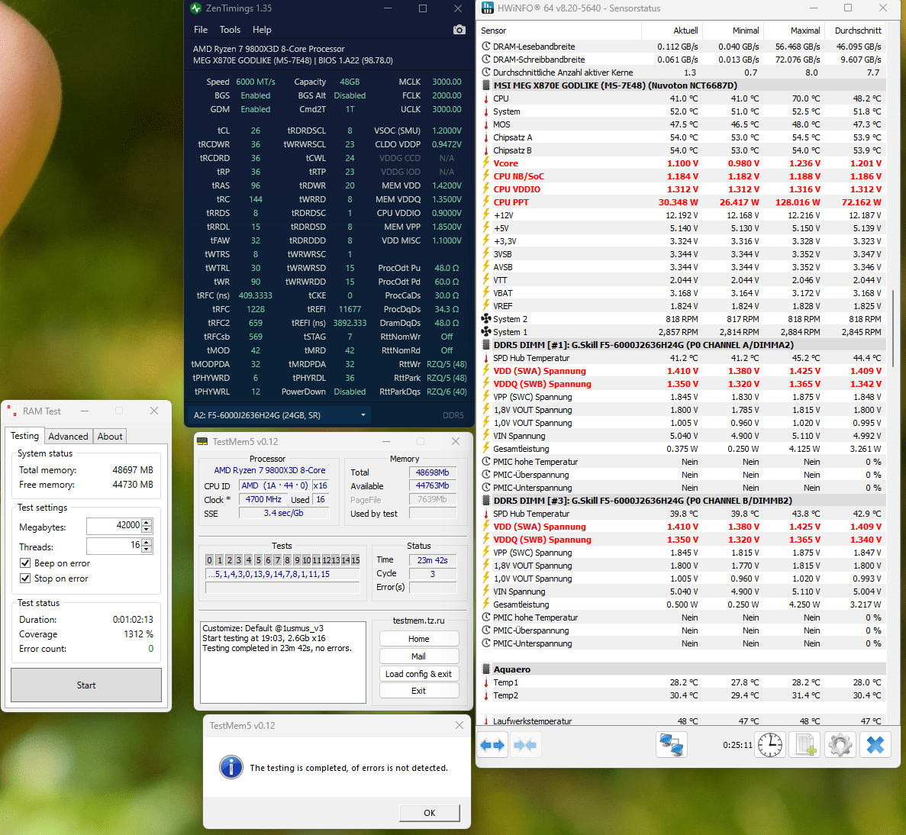The height and width of the screenshot is (835, 906).
Task: Click the Durchschnitt column header
Action: 855,30
